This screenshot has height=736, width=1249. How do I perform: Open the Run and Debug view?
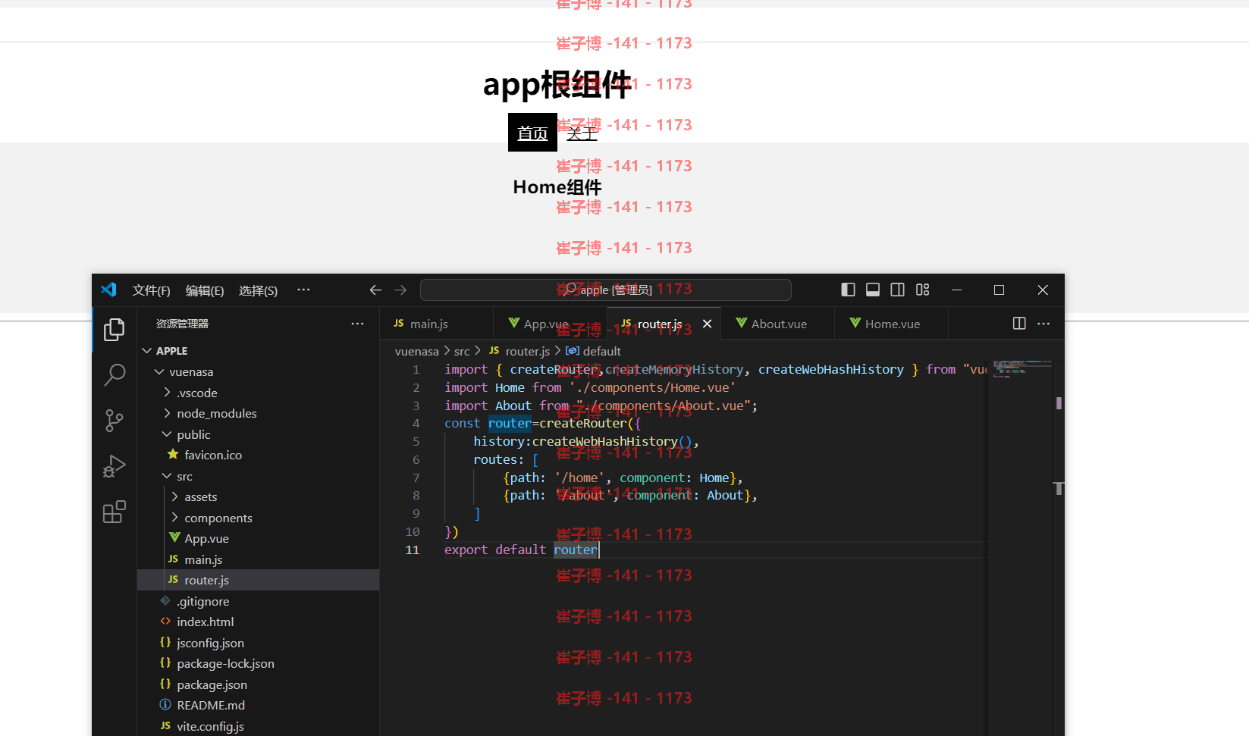115,466
